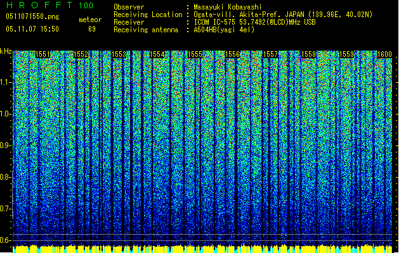Screen dimensions: 399x253
Task: Click the 0.7 frequency axis label
Action: click(5, 209)
